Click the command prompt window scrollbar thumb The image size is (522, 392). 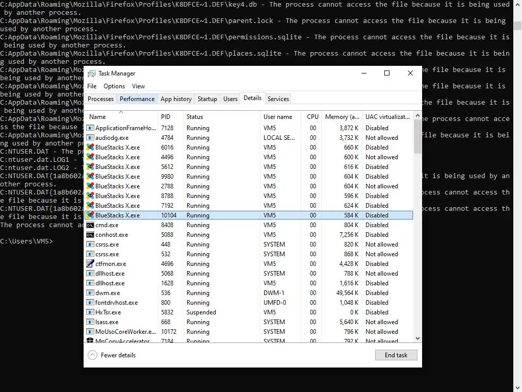[x=517, y=26]
